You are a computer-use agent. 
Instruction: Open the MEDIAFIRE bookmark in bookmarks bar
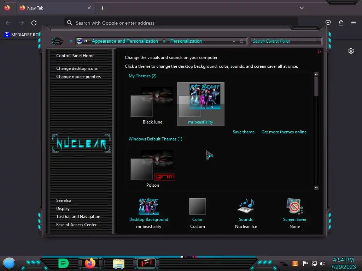tap(22, 35)
